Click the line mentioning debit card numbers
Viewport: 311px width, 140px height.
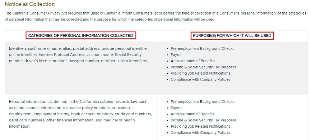(72, 120)
